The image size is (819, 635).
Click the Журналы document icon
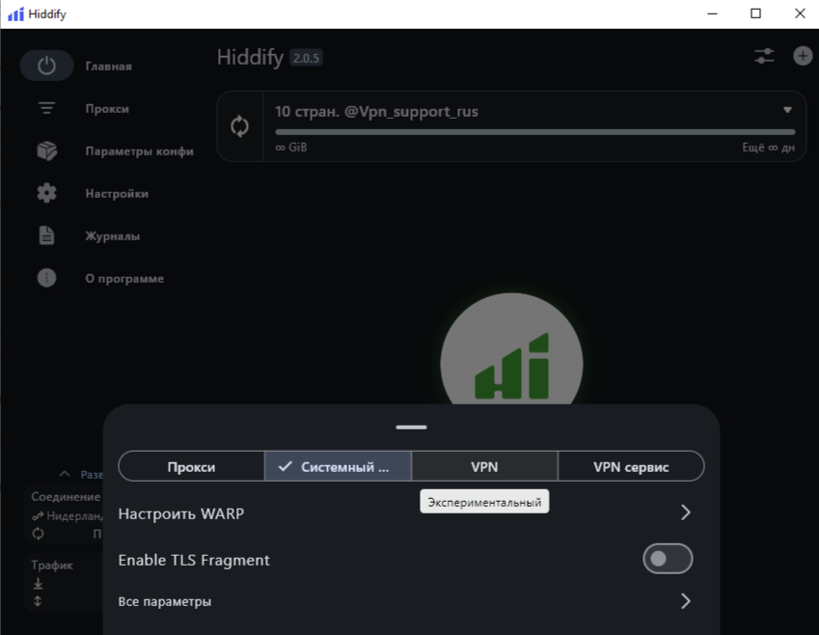pos(46,236)
